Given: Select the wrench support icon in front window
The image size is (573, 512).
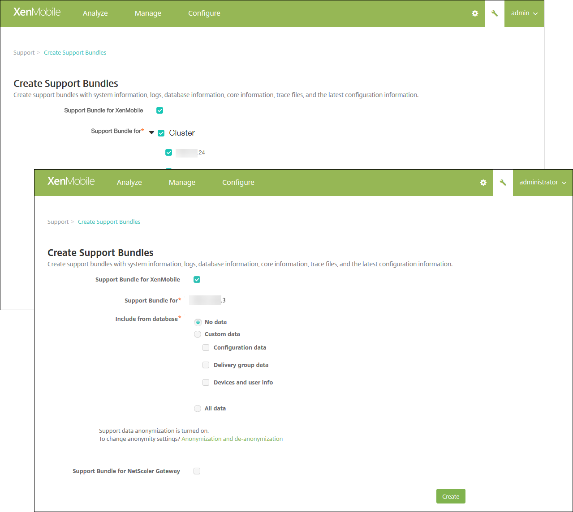Looking at the screenshot, I should click(503, 183).
